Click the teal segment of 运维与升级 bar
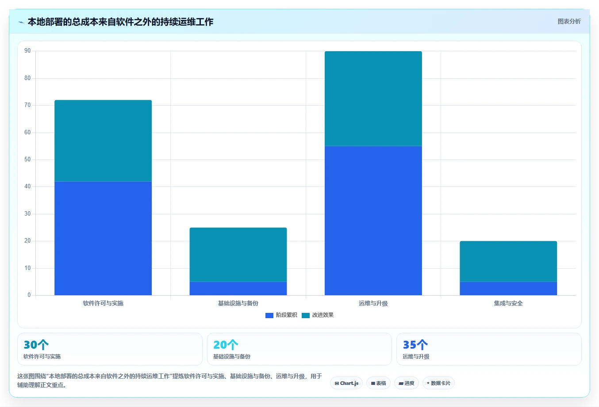Viewport: 599px width, 407px height. (373, 99)
